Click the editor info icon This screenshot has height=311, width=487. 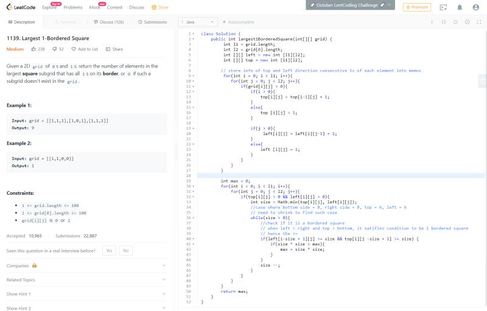click(x=432, y=22)
